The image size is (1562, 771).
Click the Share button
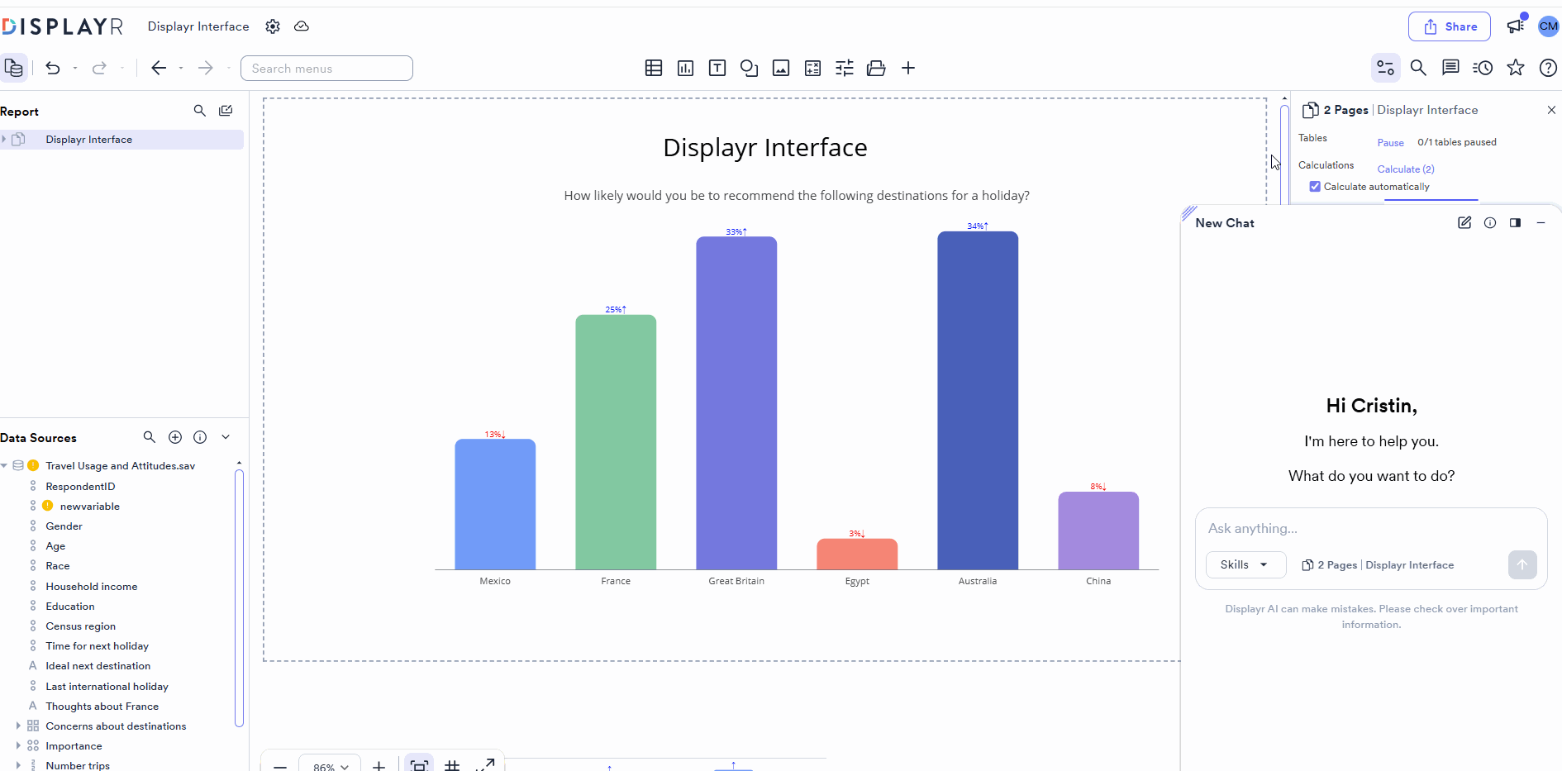coord(1450,26)
